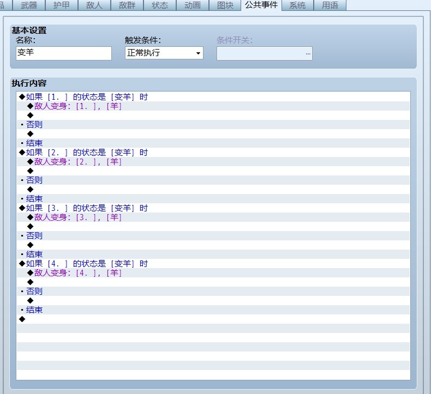The height and width of the screenshot is (394, 431).
Task: Select the empty ◆ line below 敌人变身: [1. ]
Action: coord(213,116)
